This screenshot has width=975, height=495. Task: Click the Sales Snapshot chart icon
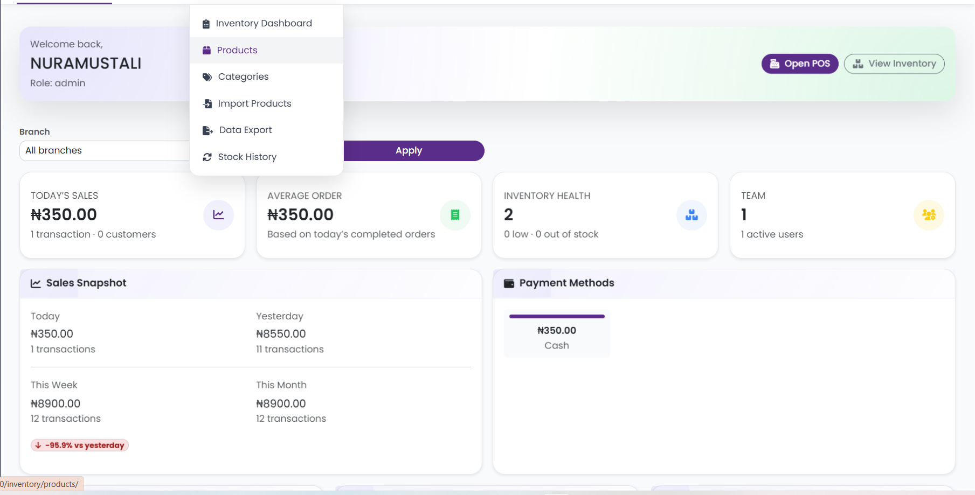tap(36, 283)
